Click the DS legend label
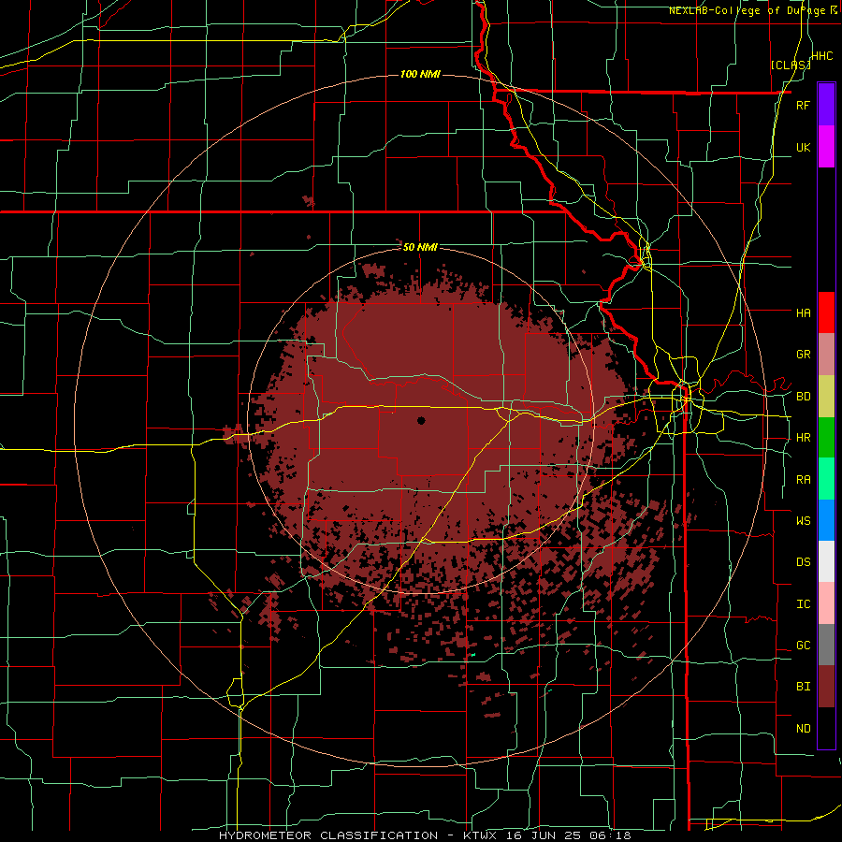The width and height of the screenshot is (842, 842). tap(803, 562)
